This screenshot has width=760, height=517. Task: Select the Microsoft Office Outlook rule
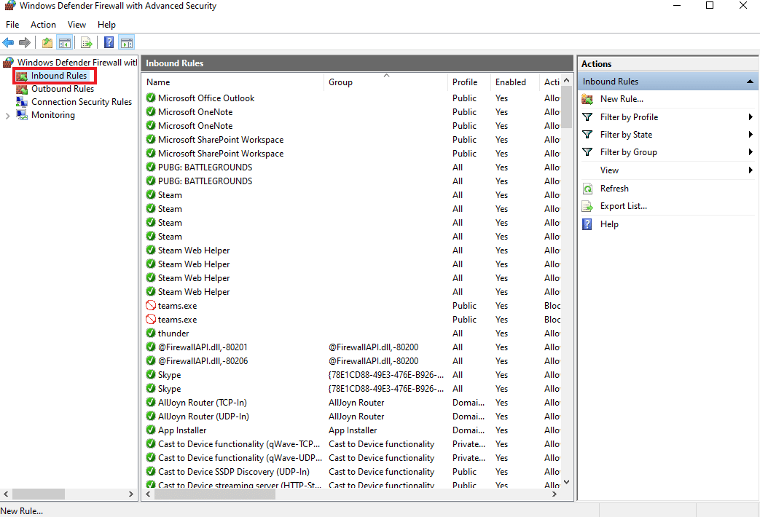click(x=206, y=98)
